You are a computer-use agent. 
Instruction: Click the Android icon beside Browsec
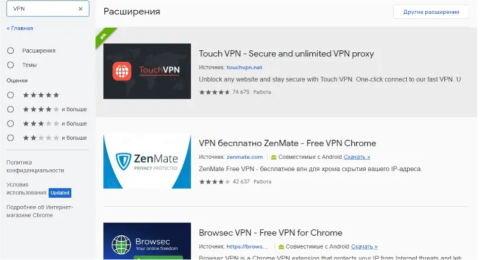tap(281, 246)
